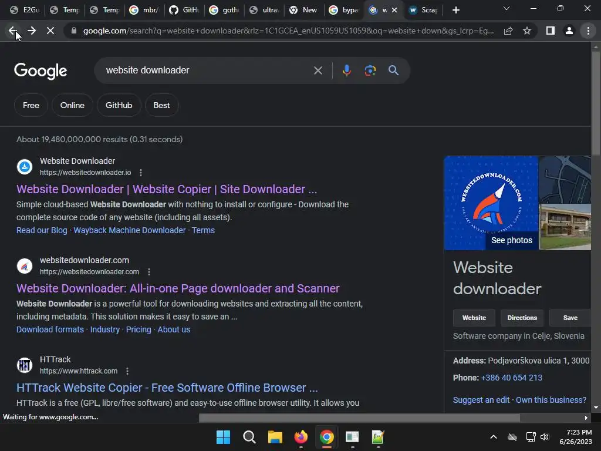This screenshot has height=451, width=601.
Task: Share this page via address bar icon
Action: point(508,31)
